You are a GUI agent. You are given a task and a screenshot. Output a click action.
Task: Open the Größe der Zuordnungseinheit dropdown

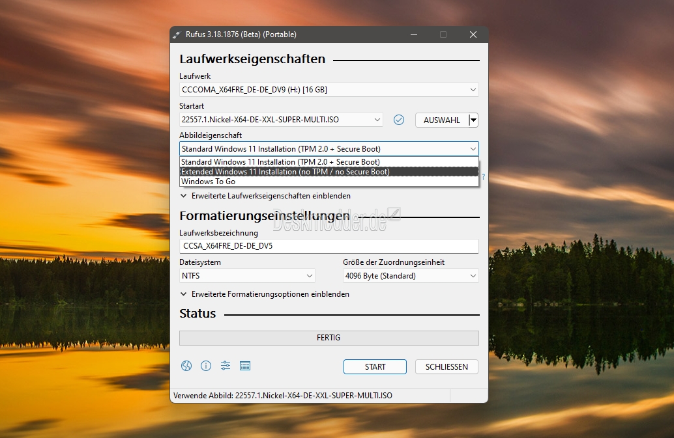[x=411, y=276]
